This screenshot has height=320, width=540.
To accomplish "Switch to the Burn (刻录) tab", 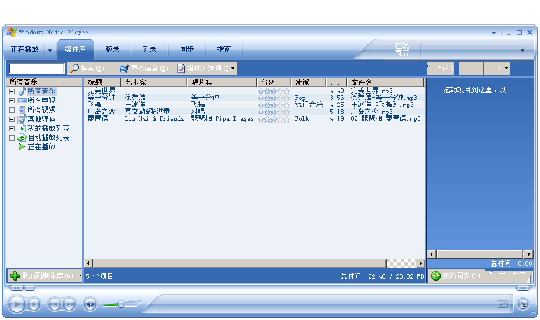I will 149,49.
